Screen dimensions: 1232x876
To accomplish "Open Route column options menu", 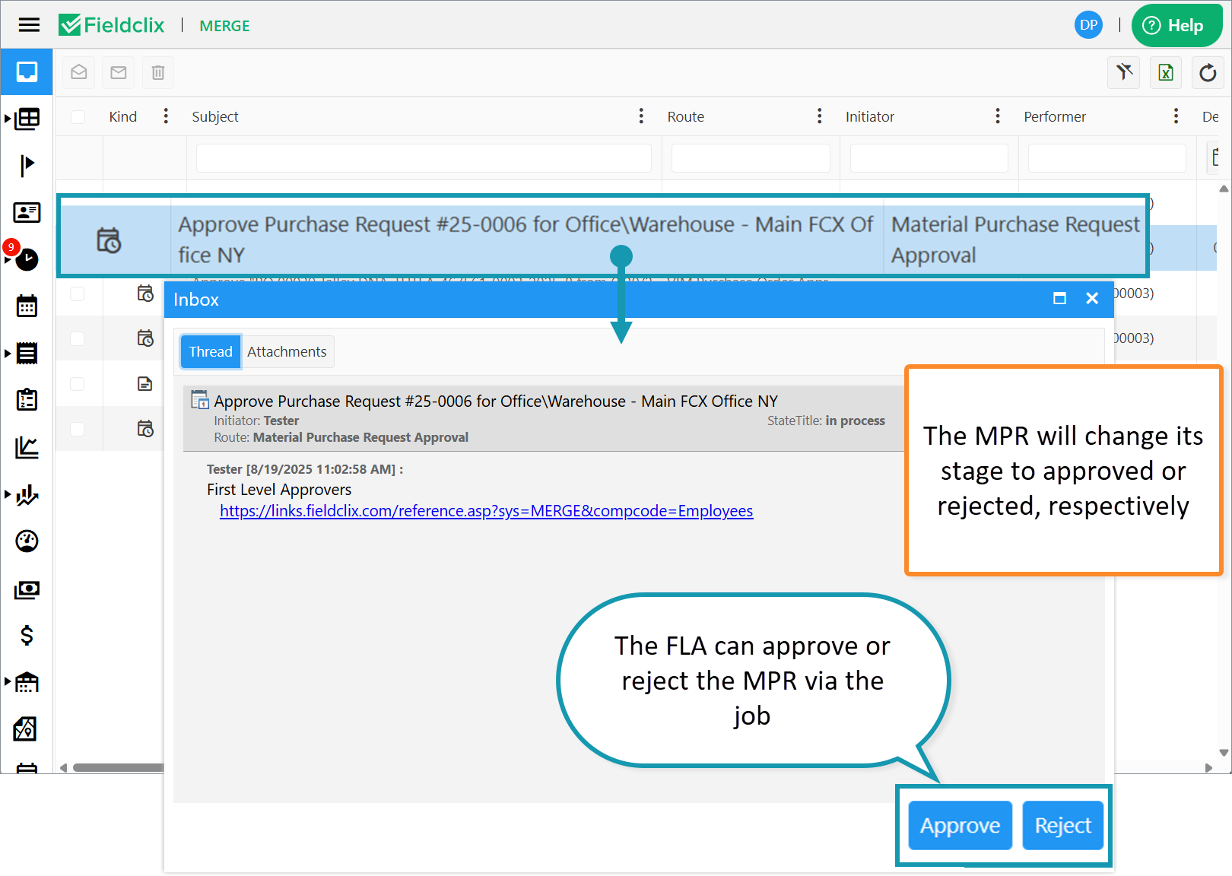I will pos(819,116).
